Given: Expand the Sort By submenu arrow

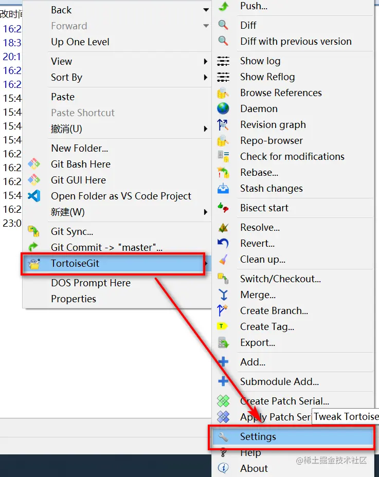Looking at the screenshot, I should (x=206, y=77).
